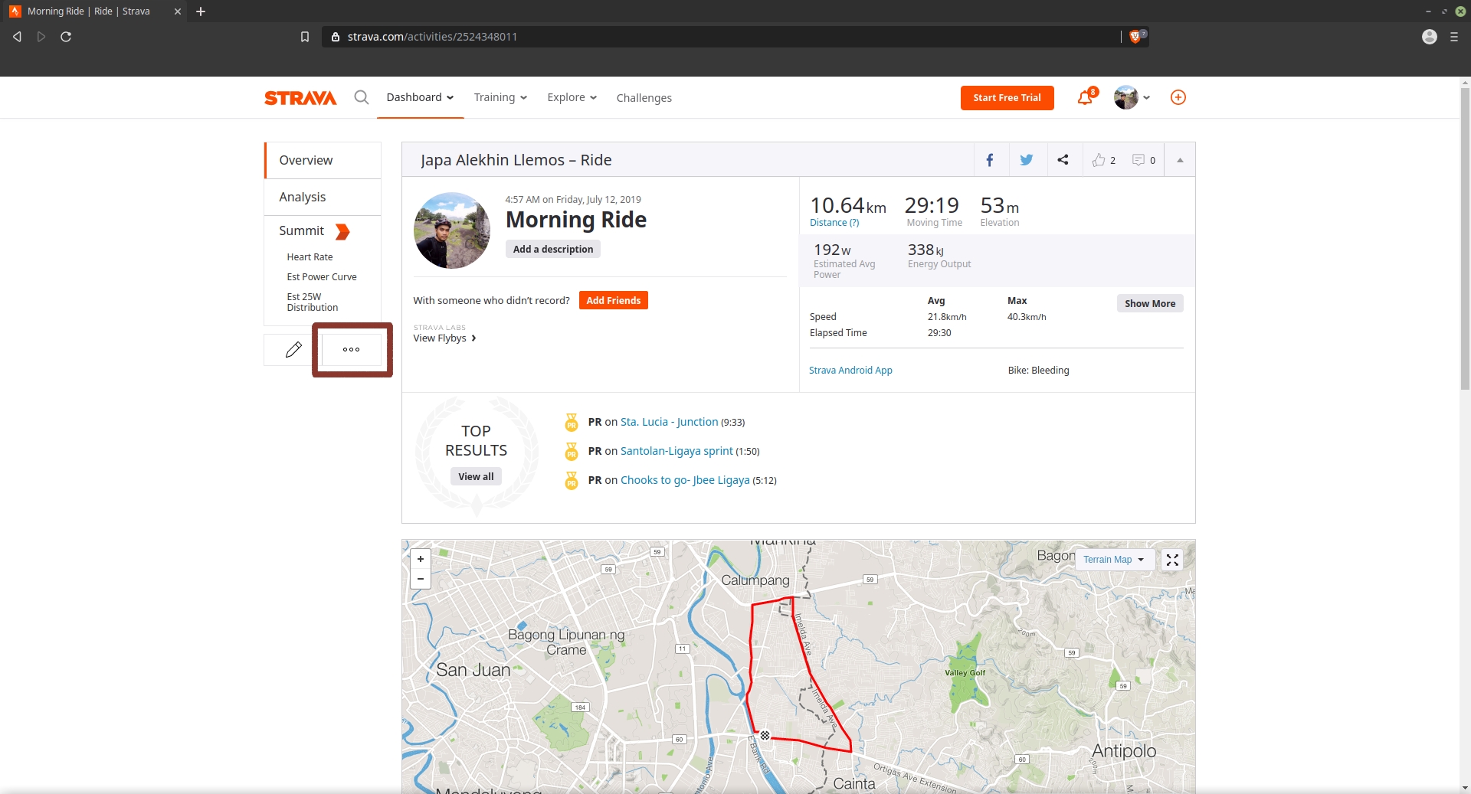Open the three-dots more actions menu

coord(352,350)
